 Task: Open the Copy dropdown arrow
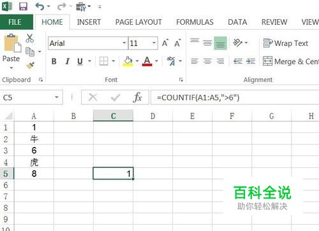[40, 52]
